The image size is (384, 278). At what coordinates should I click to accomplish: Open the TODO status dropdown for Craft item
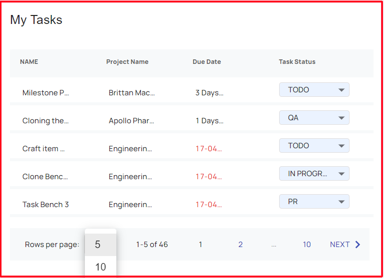point(314,145)
